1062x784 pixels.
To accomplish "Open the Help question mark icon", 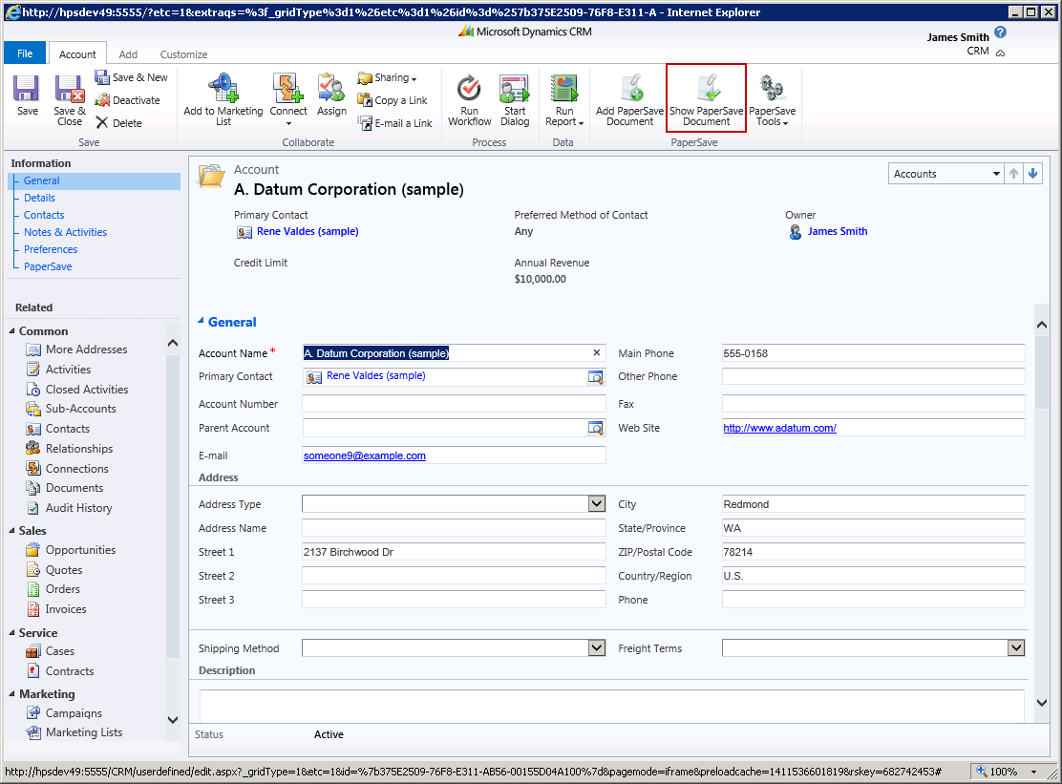I will coord(1000,32).
